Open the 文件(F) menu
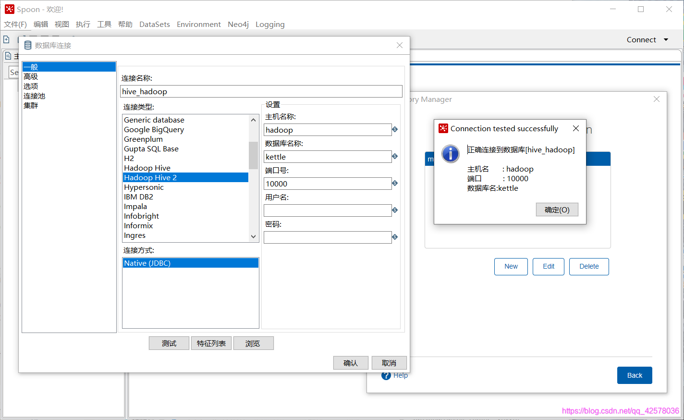This screenshot has height=420, width=684. 15,25
